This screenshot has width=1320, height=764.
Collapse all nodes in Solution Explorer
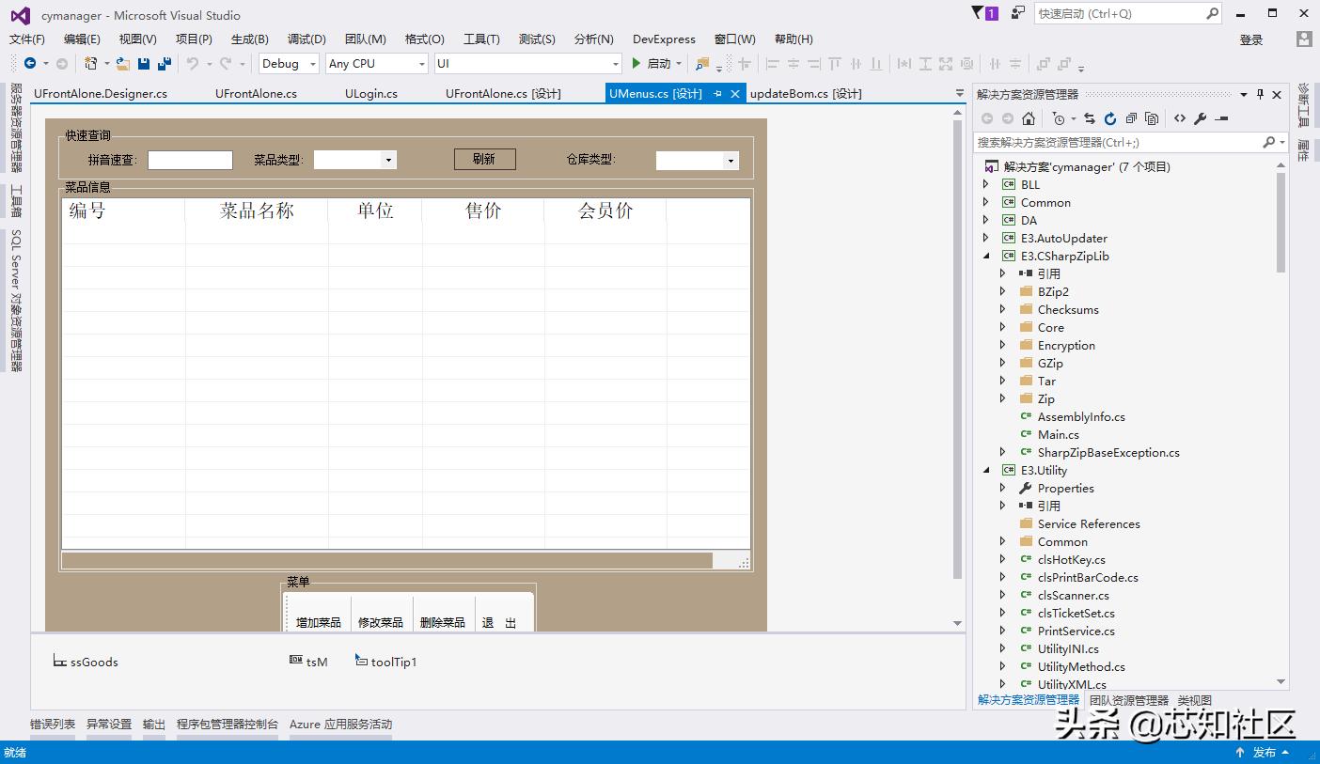[x=1132, y=117]
